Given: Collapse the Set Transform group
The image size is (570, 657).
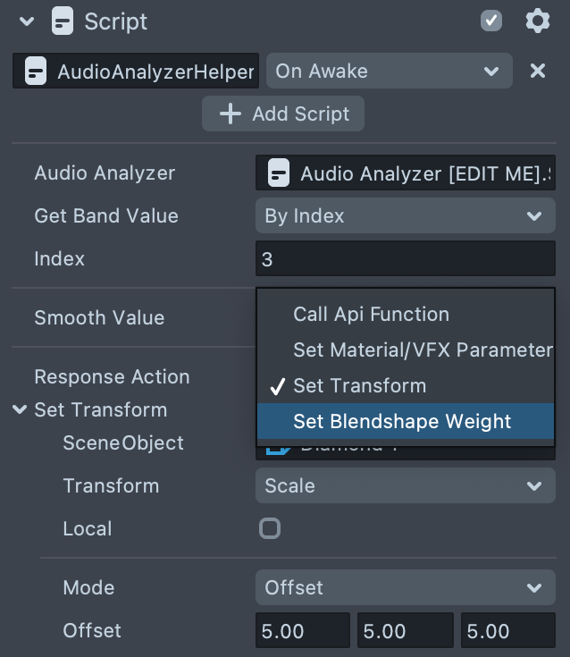Looking at the screenshot, I should point(20,409).
